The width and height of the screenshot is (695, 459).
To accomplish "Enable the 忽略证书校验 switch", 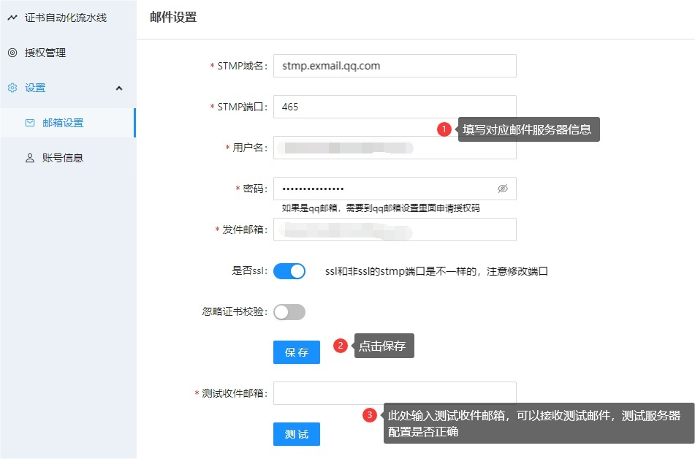I will pos(289,312).
